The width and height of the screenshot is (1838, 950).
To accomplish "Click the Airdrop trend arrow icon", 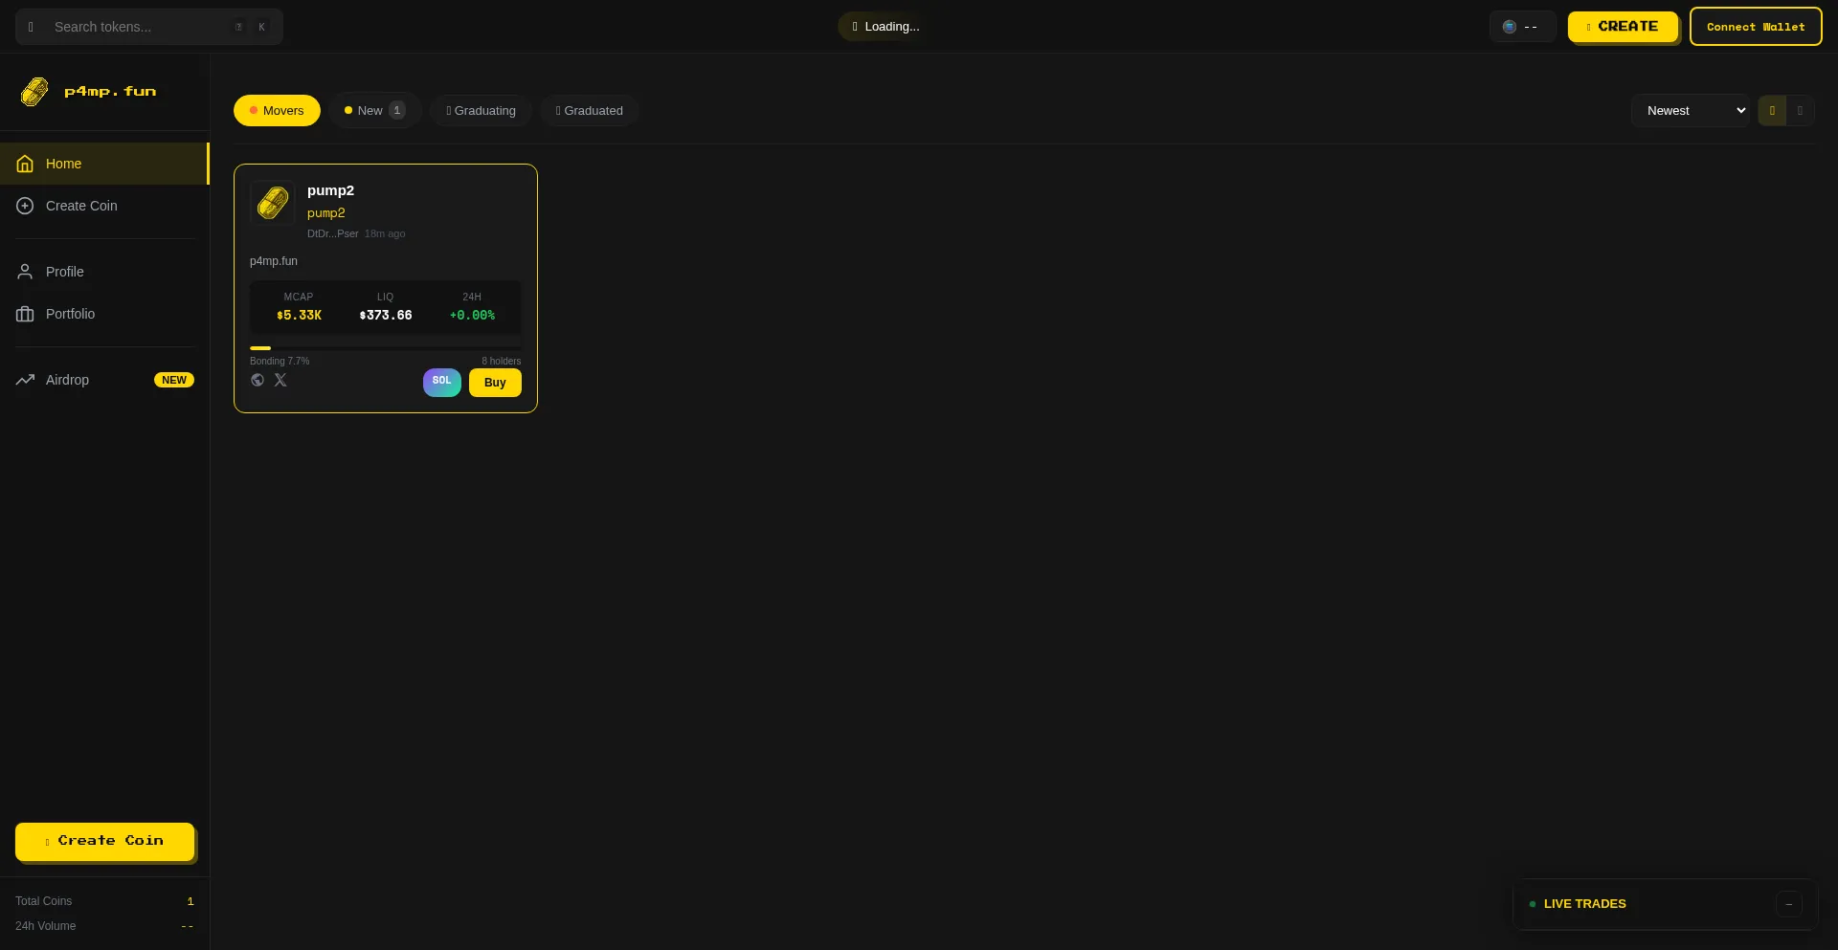I will pyautogui.click(x=25, y=380).
